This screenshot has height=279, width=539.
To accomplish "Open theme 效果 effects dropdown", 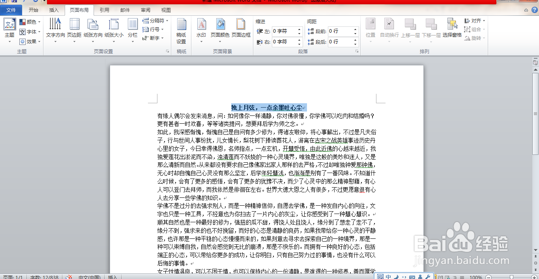I will [x=30, y=41].
